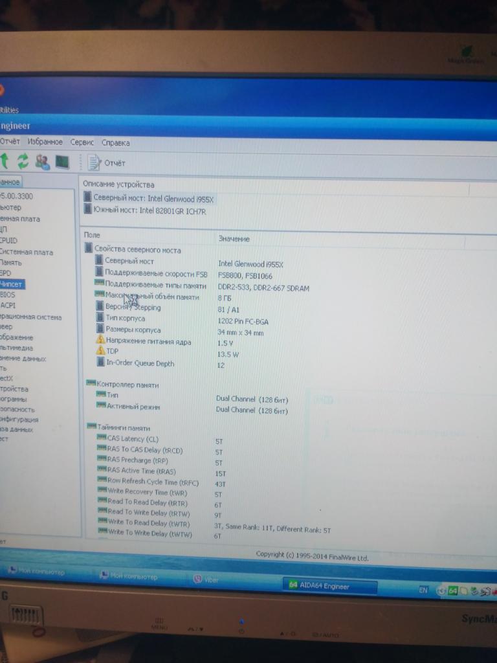Select the CPUID tree item

[x=9, y=241]
